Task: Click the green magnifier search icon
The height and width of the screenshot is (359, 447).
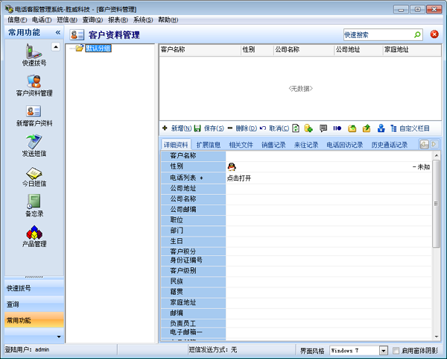Action: (417, 35)
